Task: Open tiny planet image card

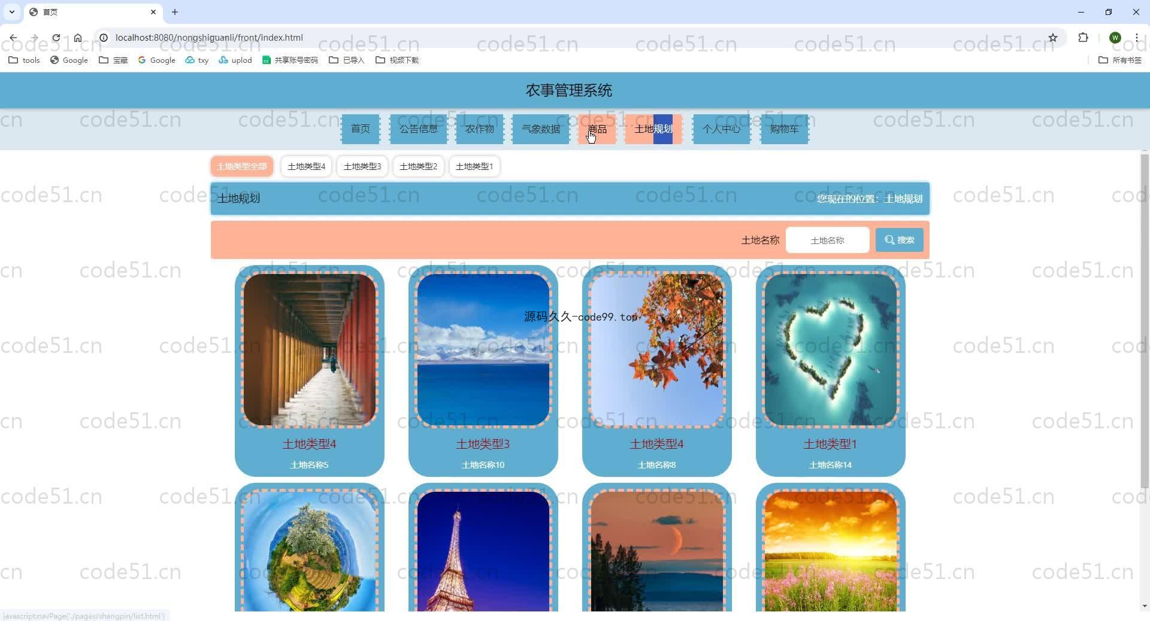Action: pos(310,550)
